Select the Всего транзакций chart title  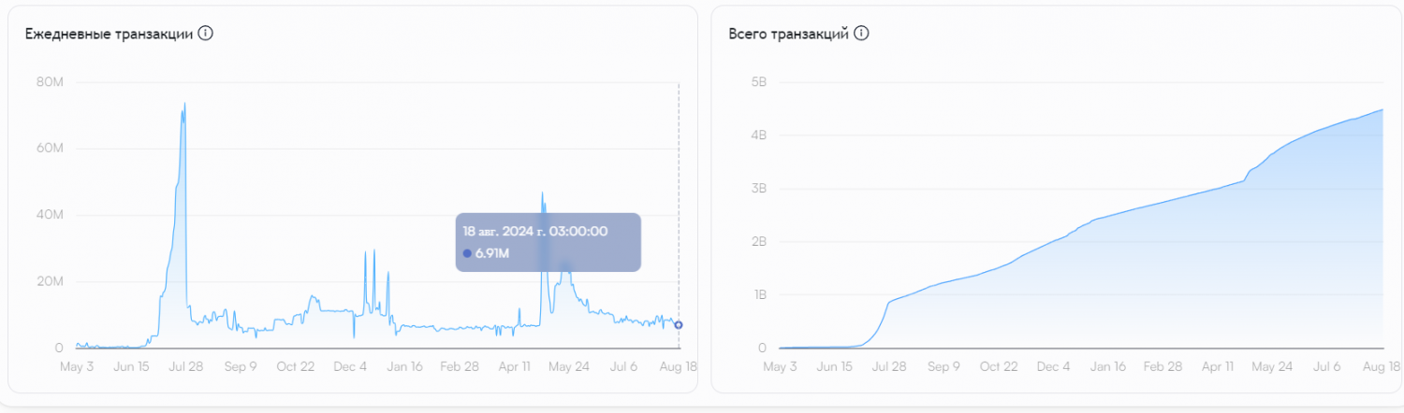(x=788, y=34)
